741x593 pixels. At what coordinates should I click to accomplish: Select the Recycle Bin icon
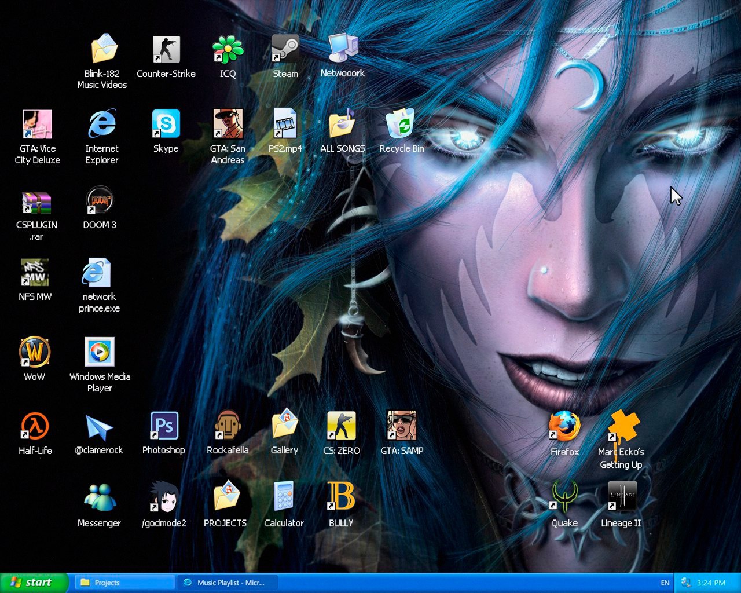[x=401, y=123]
